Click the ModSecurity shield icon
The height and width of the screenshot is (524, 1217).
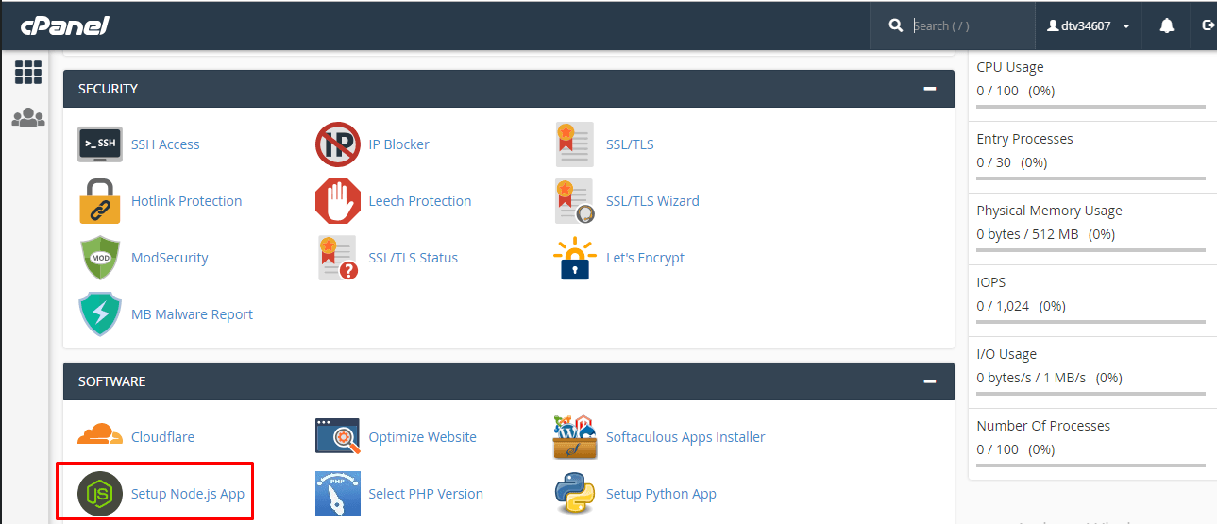[x=99, y=258]
